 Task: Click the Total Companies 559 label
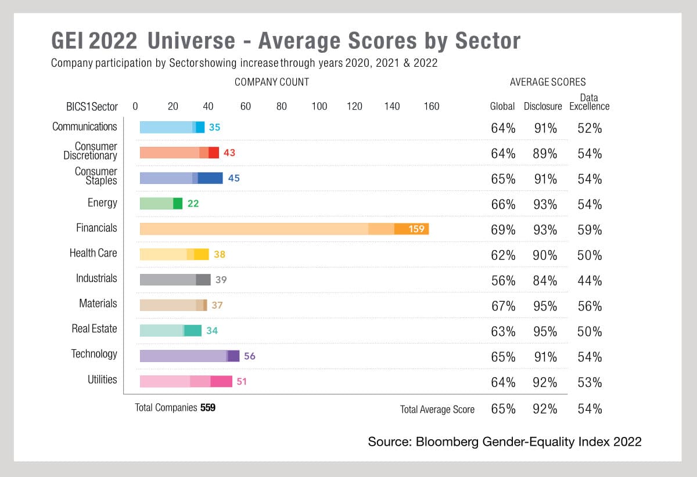click(175, 407)
